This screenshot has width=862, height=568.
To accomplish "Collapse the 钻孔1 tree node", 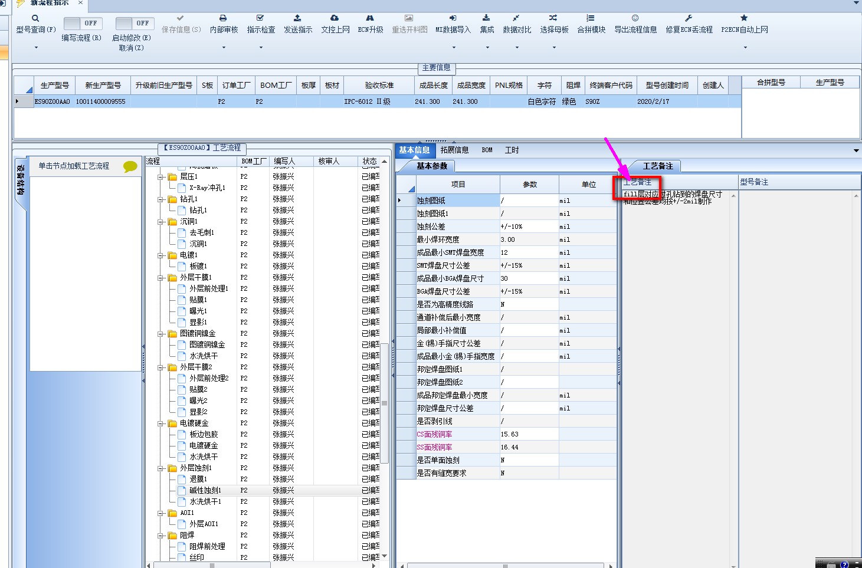I will pyautogui.click(x=160, y=199).
